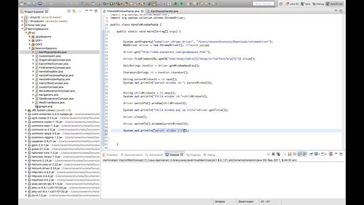Click the Open Console icon

[x=323, y=154]
